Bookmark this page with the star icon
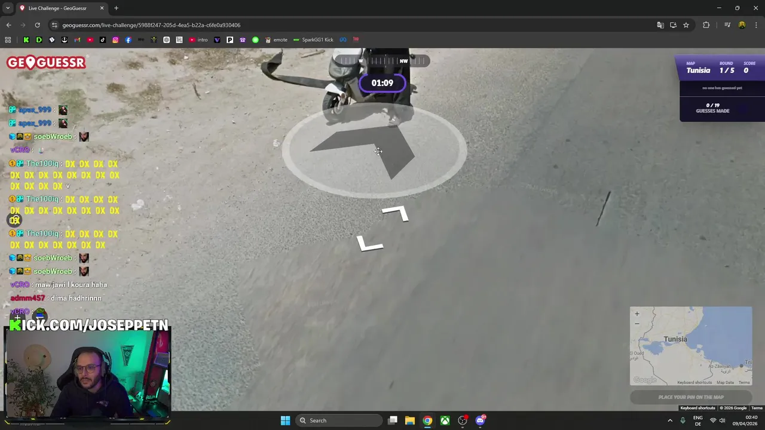 [686, 25]
